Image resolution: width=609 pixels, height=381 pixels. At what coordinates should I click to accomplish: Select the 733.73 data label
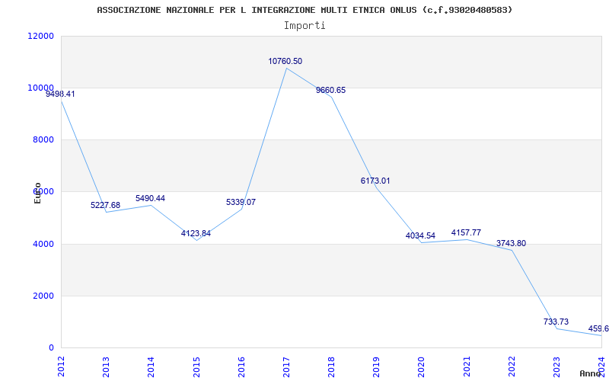pos(556,322)
